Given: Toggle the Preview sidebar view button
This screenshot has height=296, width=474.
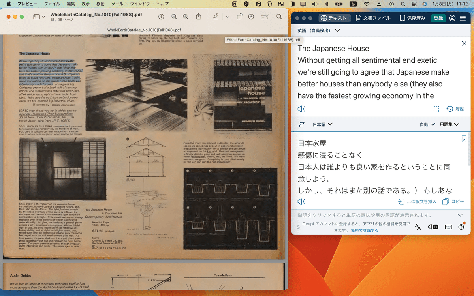Looking at the screenshot, I should coord(37,17).
